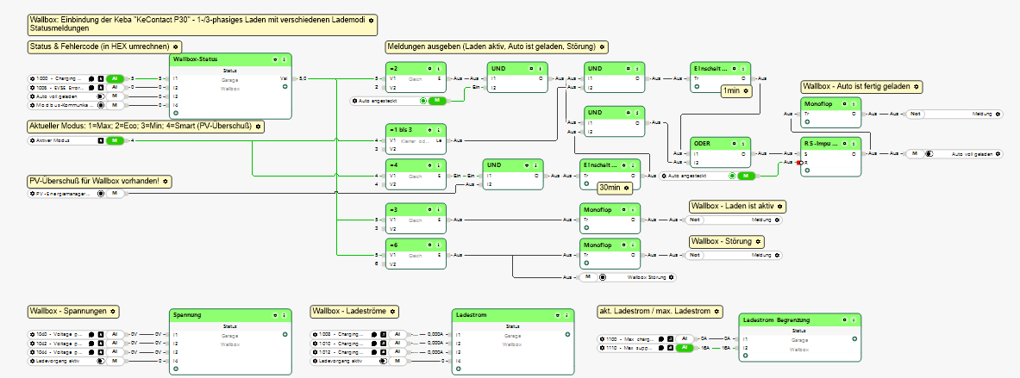Click 'Garage' label in Wallbox-Status block

(x=229, y=80)
